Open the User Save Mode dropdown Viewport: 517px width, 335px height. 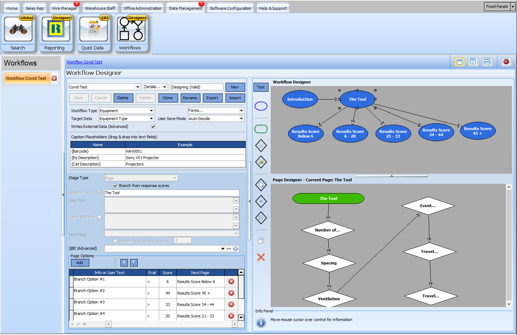click(241, 119)
